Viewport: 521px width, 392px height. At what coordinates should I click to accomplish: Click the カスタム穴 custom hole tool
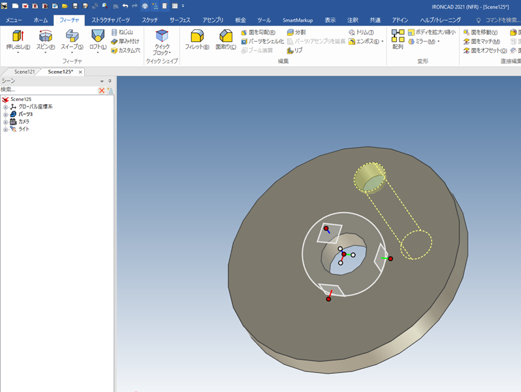(x=125, y=50)
